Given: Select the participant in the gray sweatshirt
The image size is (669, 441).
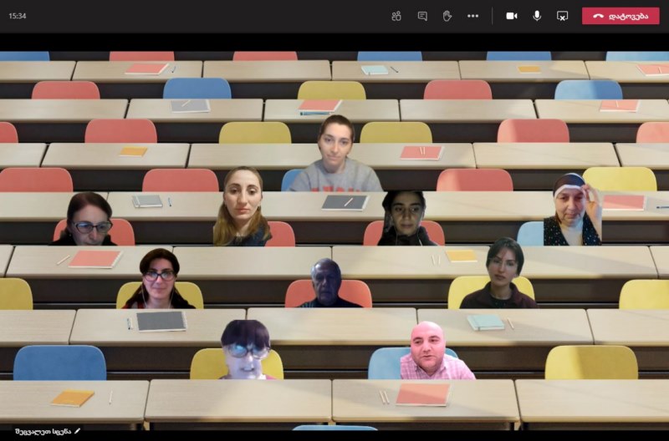Looking at the screenshot, I should click(x=336, y=154).
